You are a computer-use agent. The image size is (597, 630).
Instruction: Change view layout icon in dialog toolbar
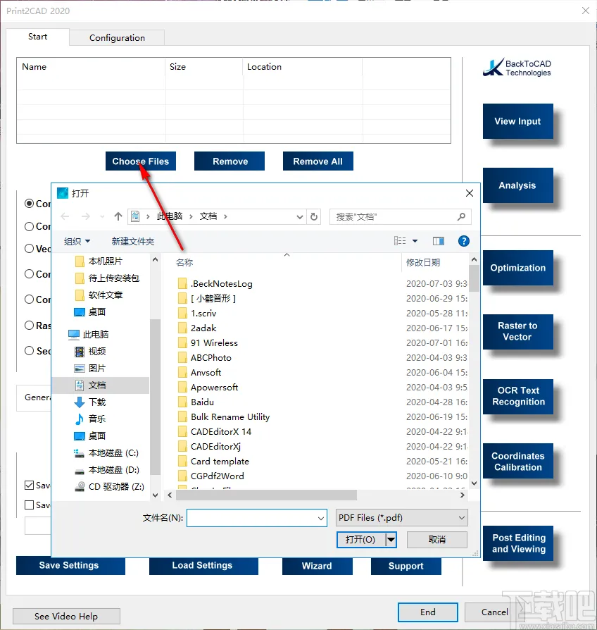[400, 241]
